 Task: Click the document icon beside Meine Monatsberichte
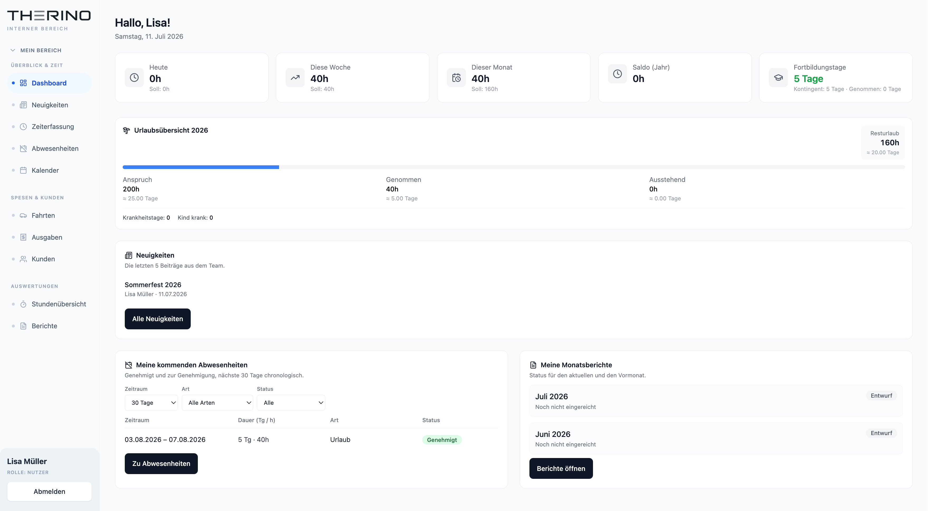click(533, 365)
